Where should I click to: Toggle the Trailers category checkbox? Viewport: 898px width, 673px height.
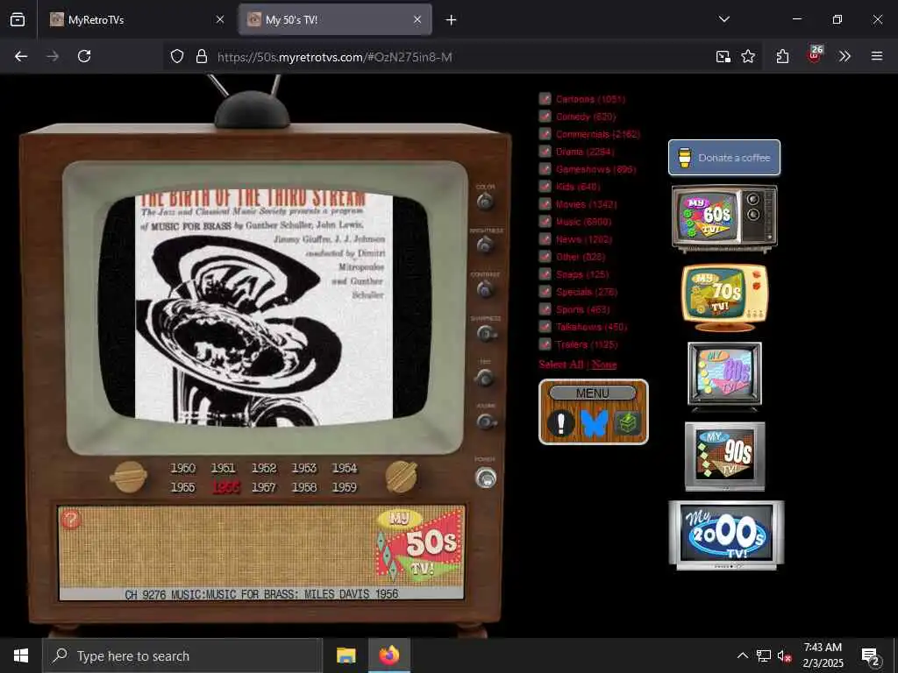[x=545, y=344]
